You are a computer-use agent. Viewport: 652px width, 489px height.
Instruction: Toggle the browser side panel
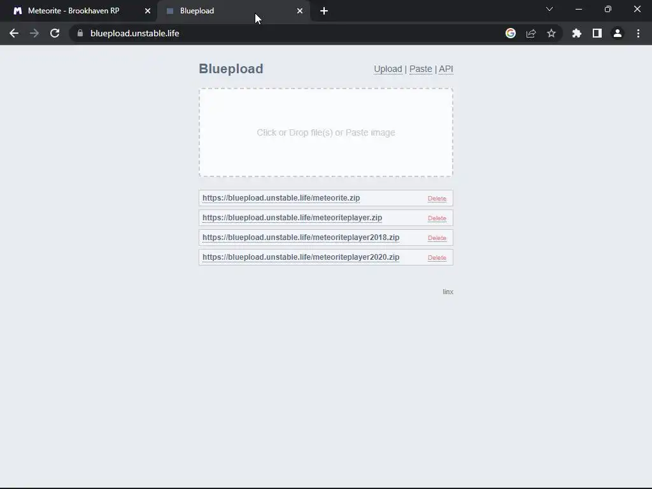coord(597,33)
